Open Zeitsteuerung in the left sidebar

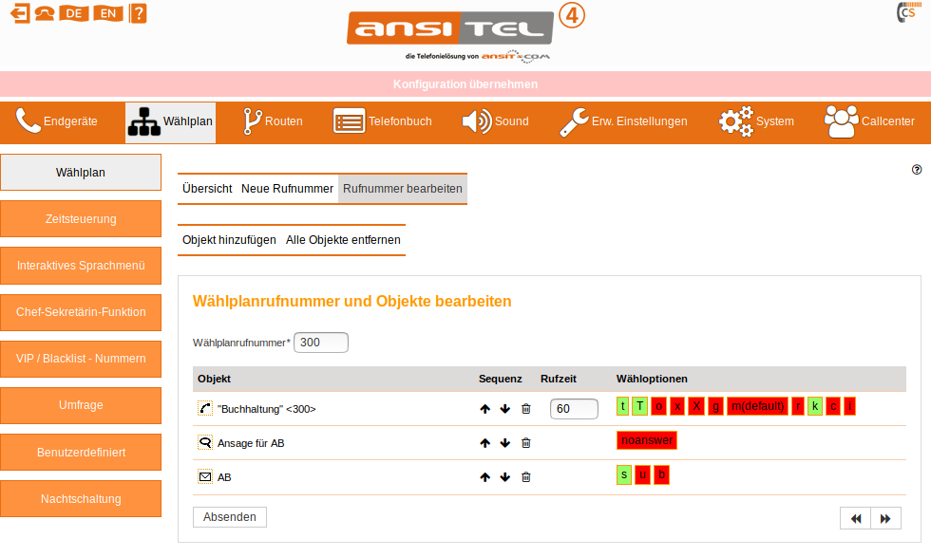[x=81, y=219]
